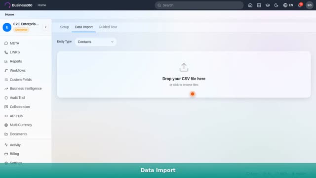Viewport: 316px width, 178px height.
Task: Click the E2E Enterprise avatar
Action: 7,27
